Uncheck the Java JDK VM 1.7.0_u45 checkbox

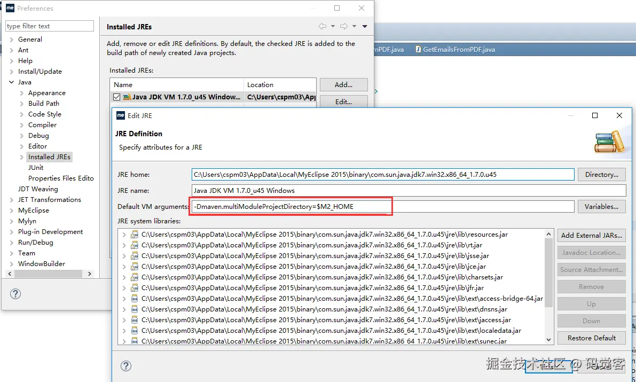click(117, 97)
